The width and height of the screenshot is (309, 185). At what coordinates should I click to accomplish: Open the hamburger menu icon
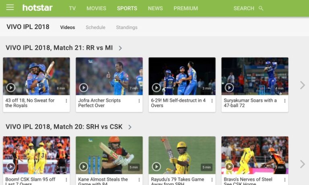(x=10, y=8)
